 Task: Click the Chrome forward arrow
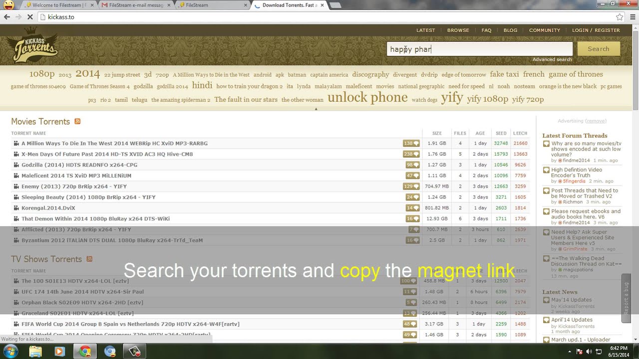(x=18, y=17)
